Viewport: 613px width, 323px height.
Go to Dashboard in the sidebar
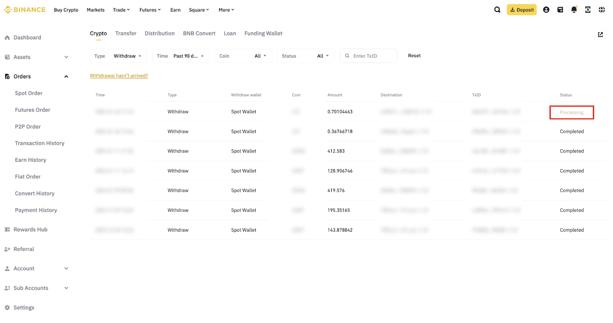click(27, 38)
